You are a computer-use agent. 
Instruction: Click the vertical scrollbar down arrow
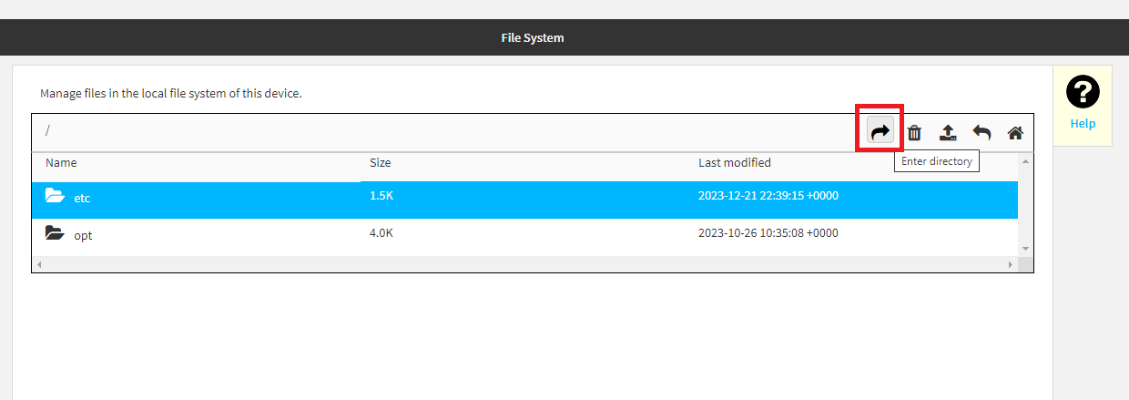point(1025,248)
